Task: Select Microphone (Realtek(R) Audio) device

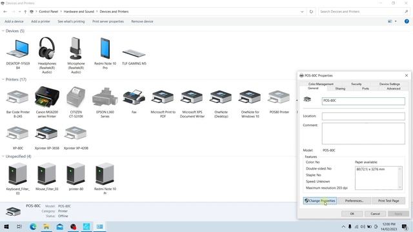Action: click(76, 55)
